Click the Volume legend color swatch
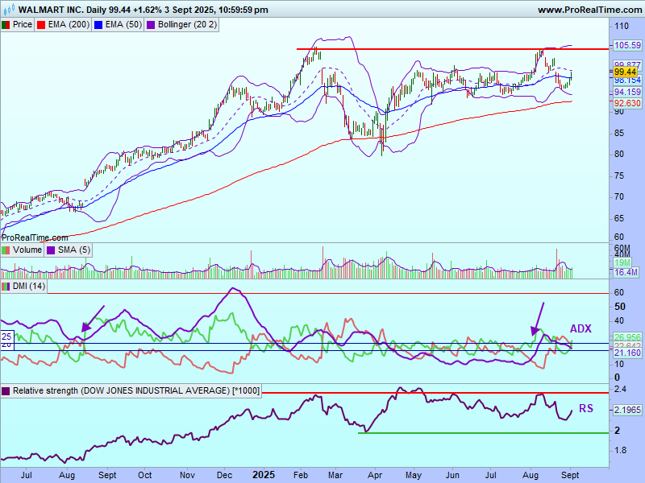Screen dimensions: 645x483 coord(6,250)
